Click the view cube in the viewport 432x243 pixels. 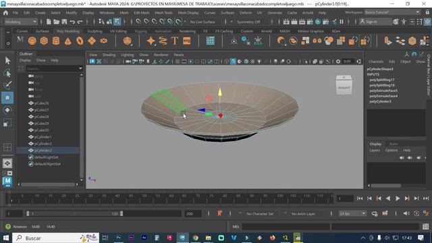click(x=344, y=86)
